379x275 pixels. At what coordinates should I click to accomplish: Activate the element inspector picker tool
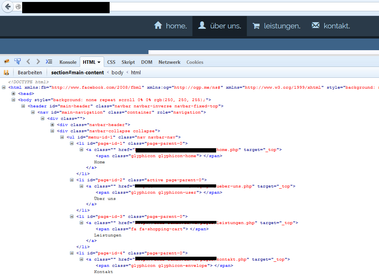[17, 61]
